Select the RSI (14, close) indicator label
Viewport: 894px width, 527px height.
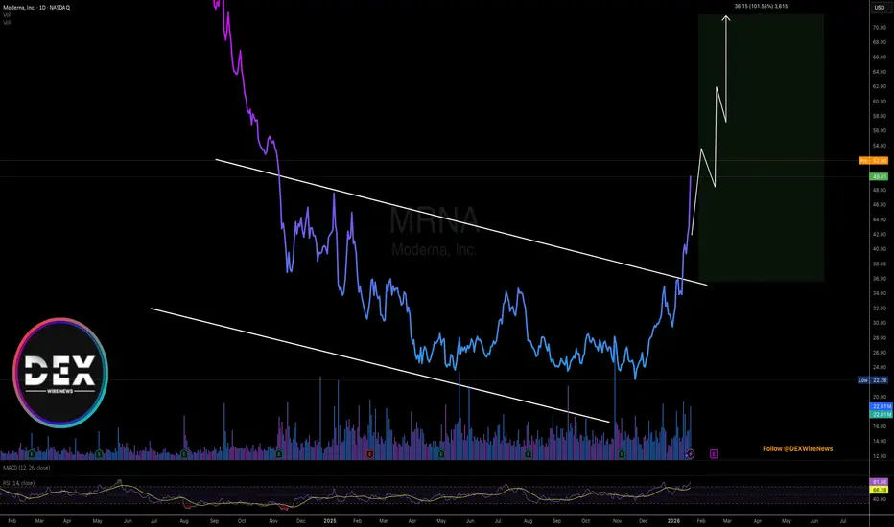(19, 483)
